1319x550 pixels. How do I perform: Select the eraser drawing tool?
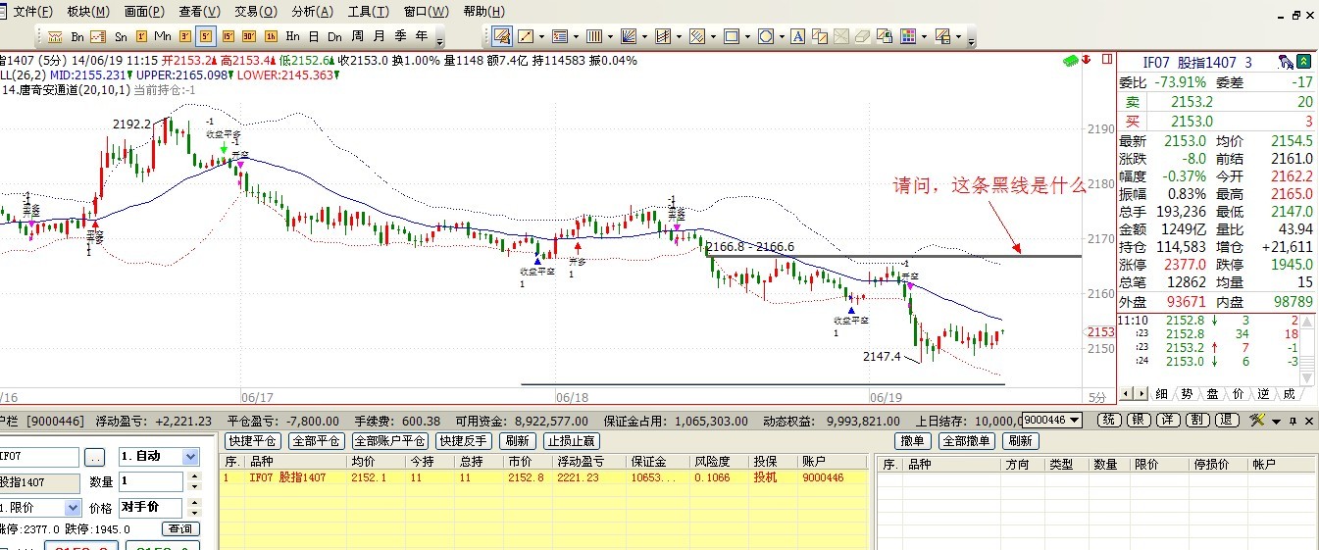[x=863, y=37]
